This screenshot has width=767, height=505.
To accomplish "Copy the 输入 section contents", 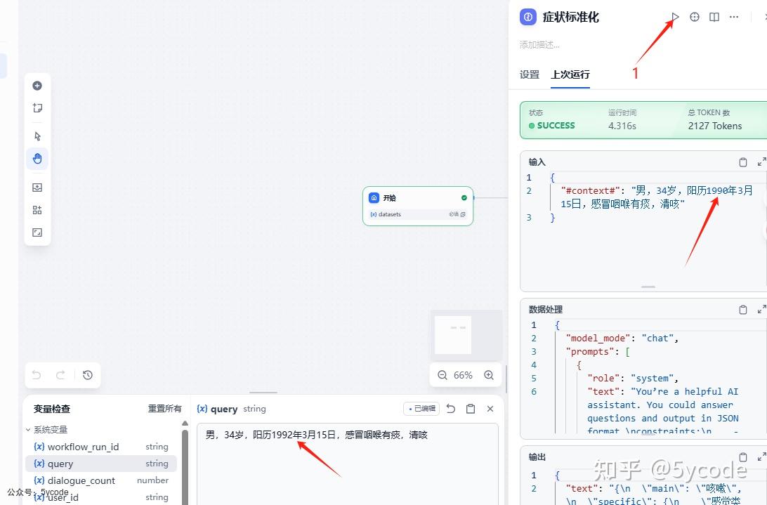I will click(742, 162).
